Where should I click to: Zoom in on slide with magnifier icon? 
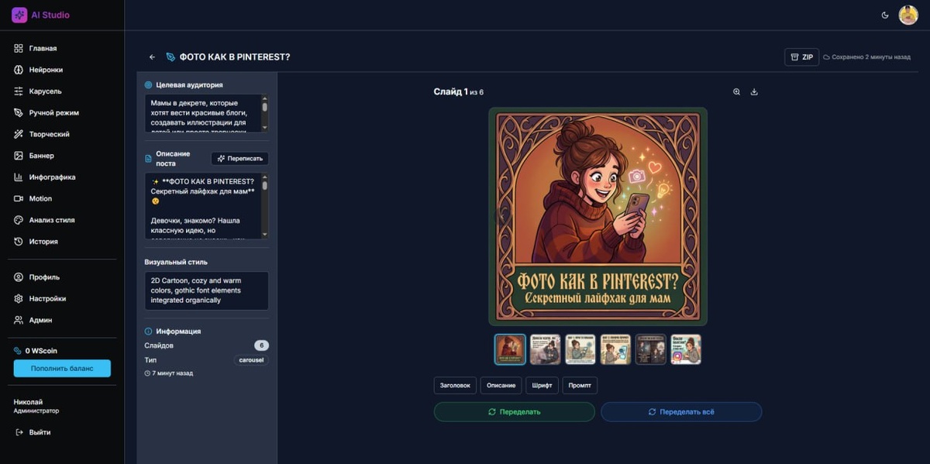(x=737, y=91)
